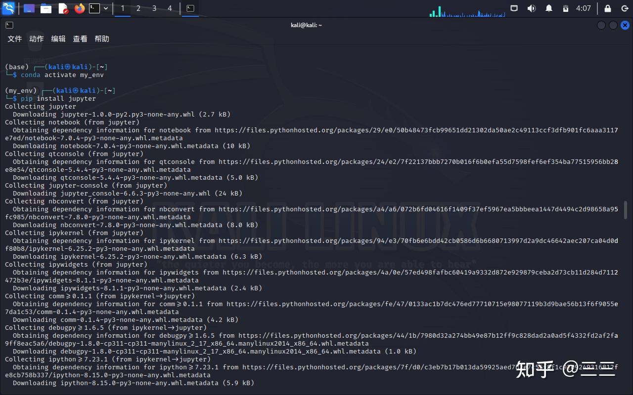The height and width of the screenshot is (395, 633).
Task: Switch to workspace 2
Action: pyautogui.click(x=138, y=8)
